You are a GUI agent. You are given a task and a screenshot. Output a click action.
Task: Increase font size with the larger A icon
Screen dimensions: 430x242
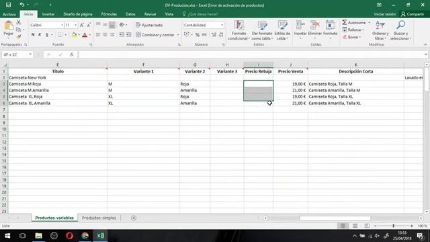point(82,25)
